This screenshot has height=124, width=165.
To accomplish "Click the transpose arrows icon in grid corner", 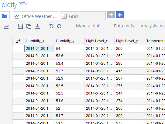I will tap(18, 41).
